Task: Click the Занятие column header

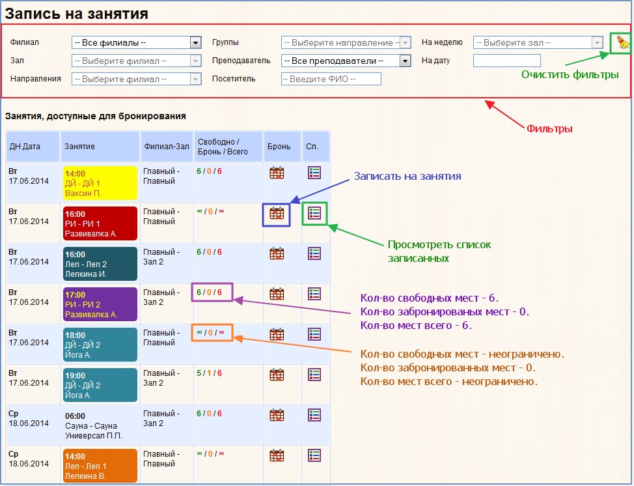Action: (x=100, y=147)
